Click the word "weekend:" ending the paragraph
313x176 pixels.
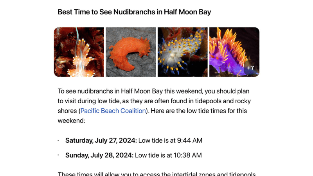coord(71,121)
